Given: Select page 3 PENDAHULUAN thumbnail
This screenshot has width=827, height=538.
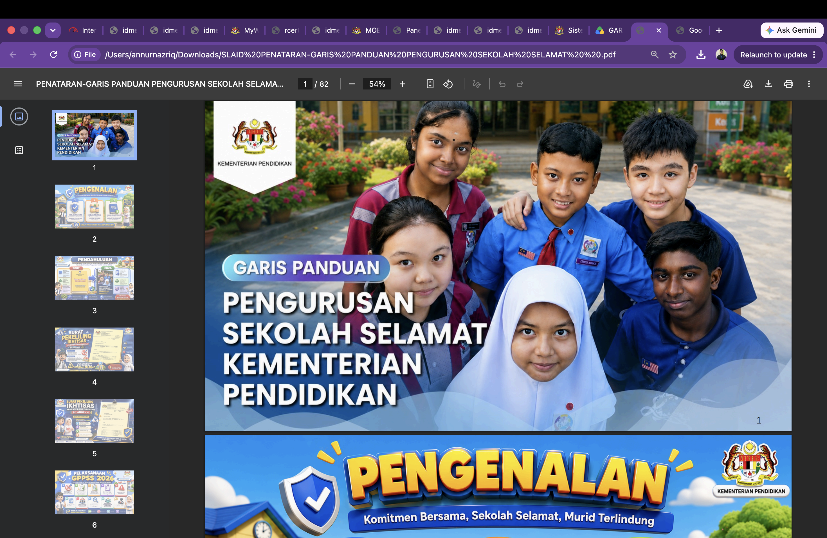Looking at the screenshot, I should click(95, 278).
